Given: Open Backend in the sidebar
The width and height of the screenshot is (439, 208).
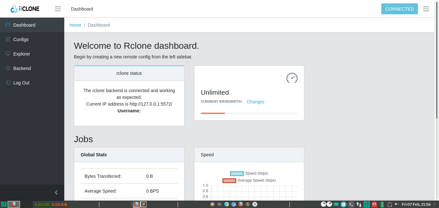Looking at the screenshot, I should coord(32,68).
